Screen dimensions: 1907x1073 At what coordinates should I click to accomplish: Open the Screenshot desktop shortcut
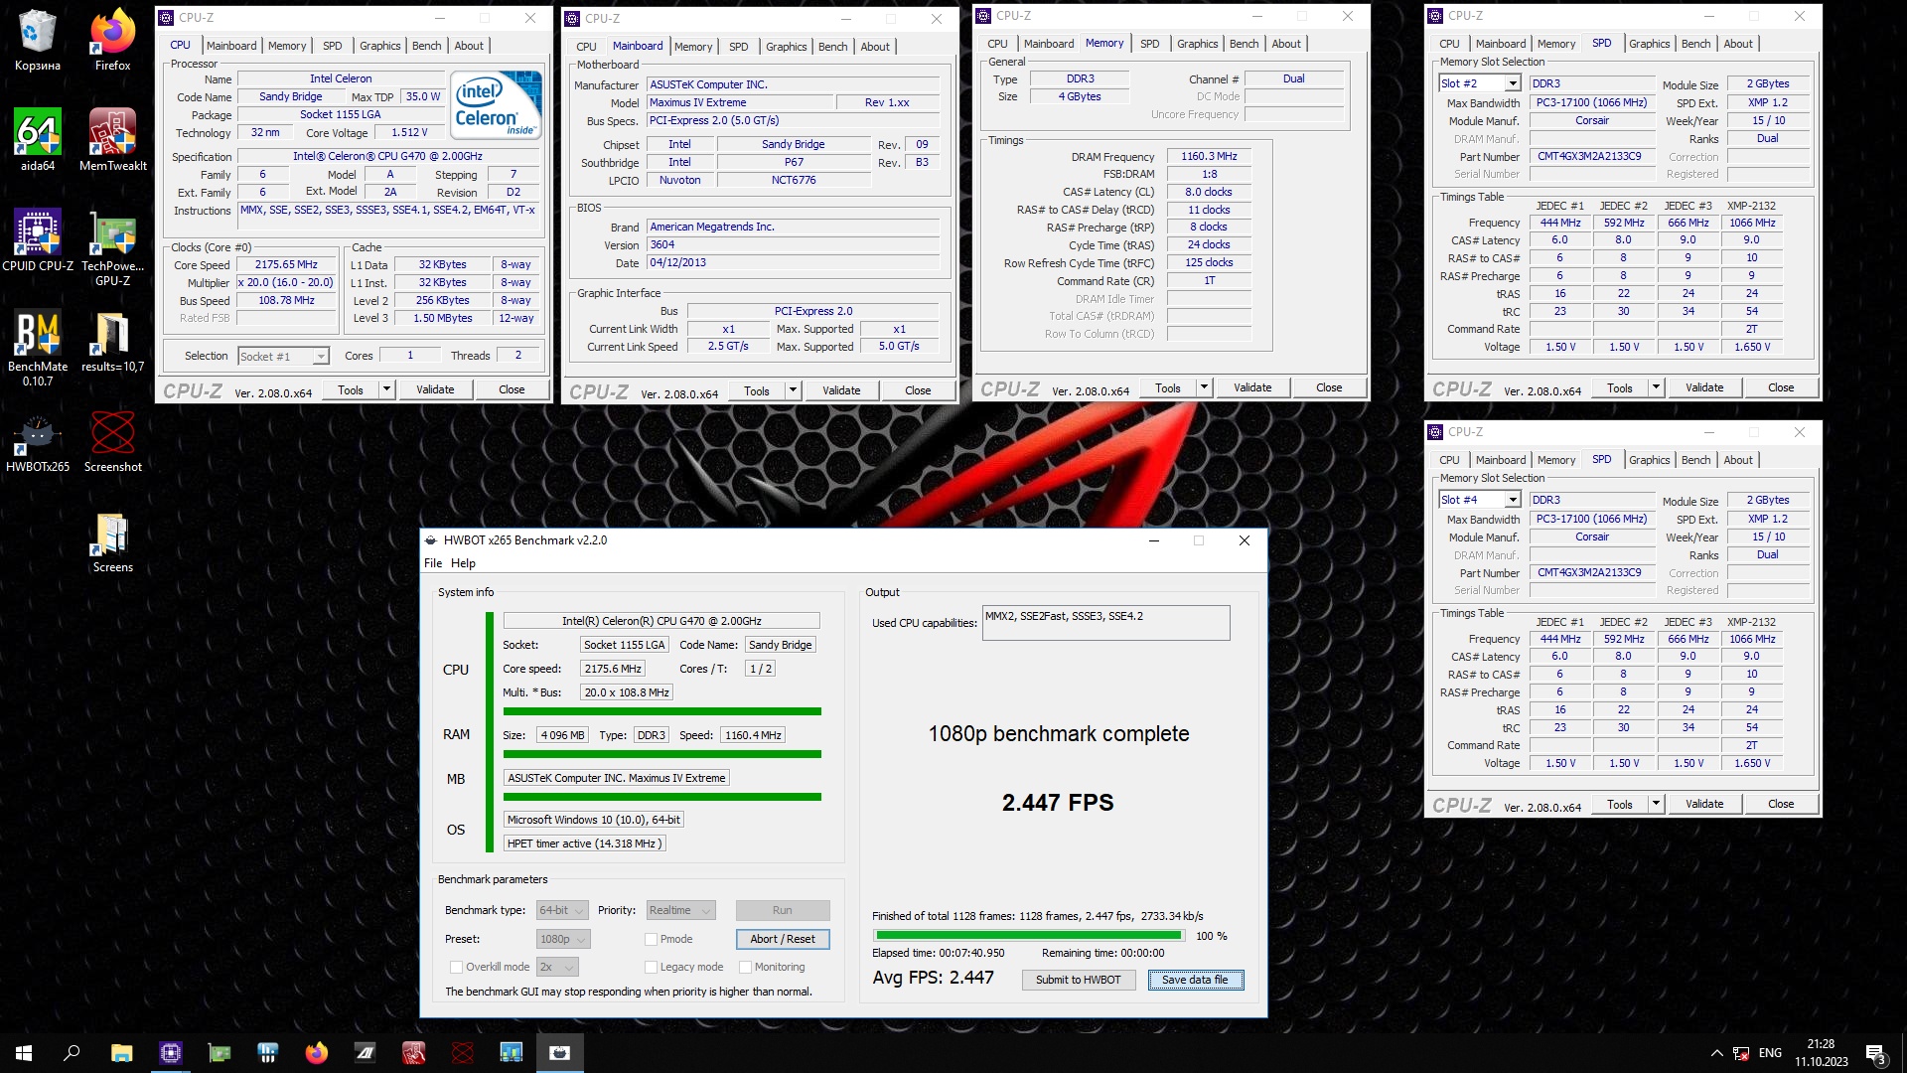click(112, 441)
